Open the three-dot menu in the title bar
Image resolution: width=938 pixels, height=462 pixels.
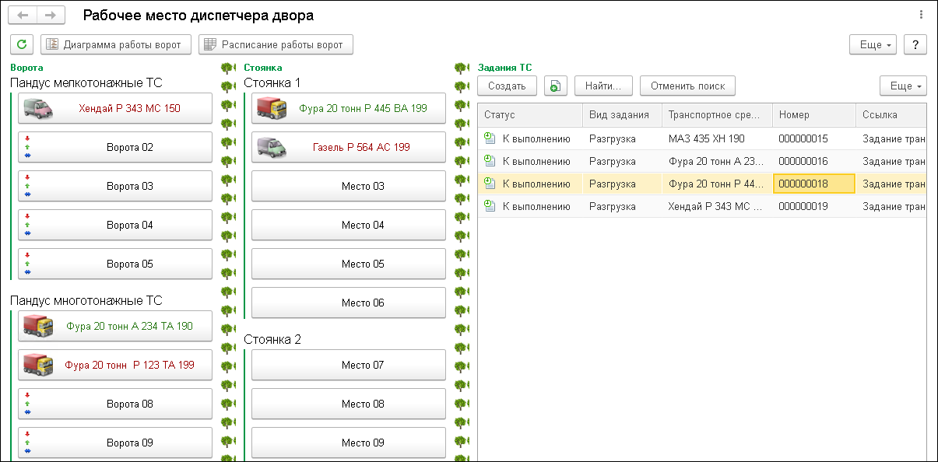pos(922,15)
